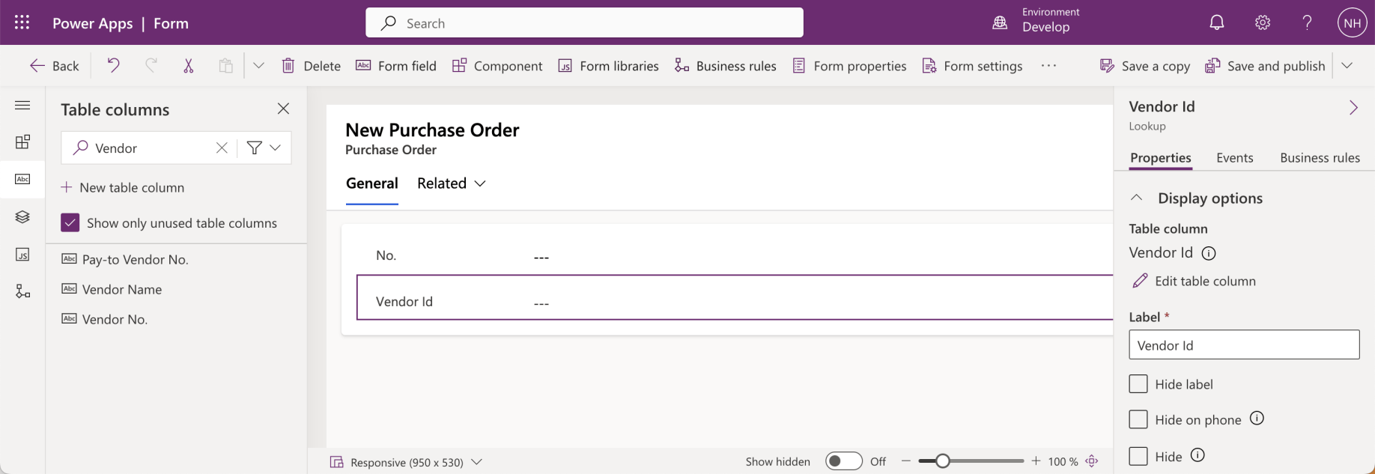This screenshot has width=1375, height=474.
Task: Open Form properties
Action: coord(849,66)
